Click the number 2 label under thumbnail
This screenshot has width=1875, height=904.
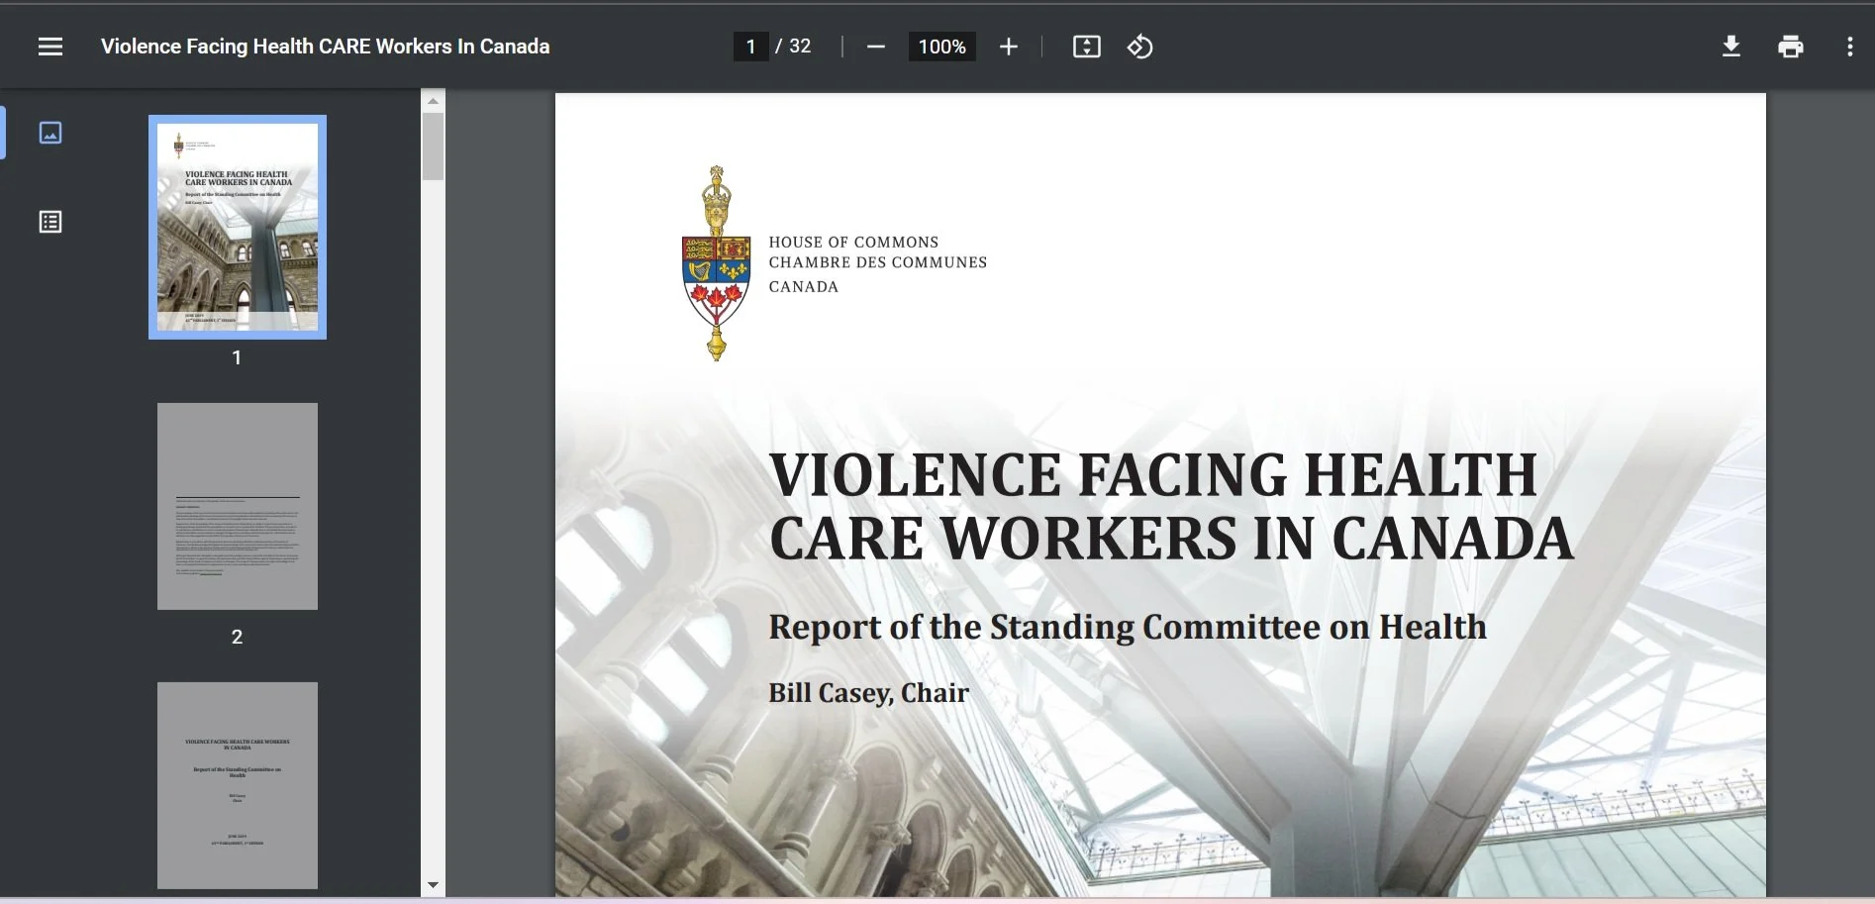(237, 637)
